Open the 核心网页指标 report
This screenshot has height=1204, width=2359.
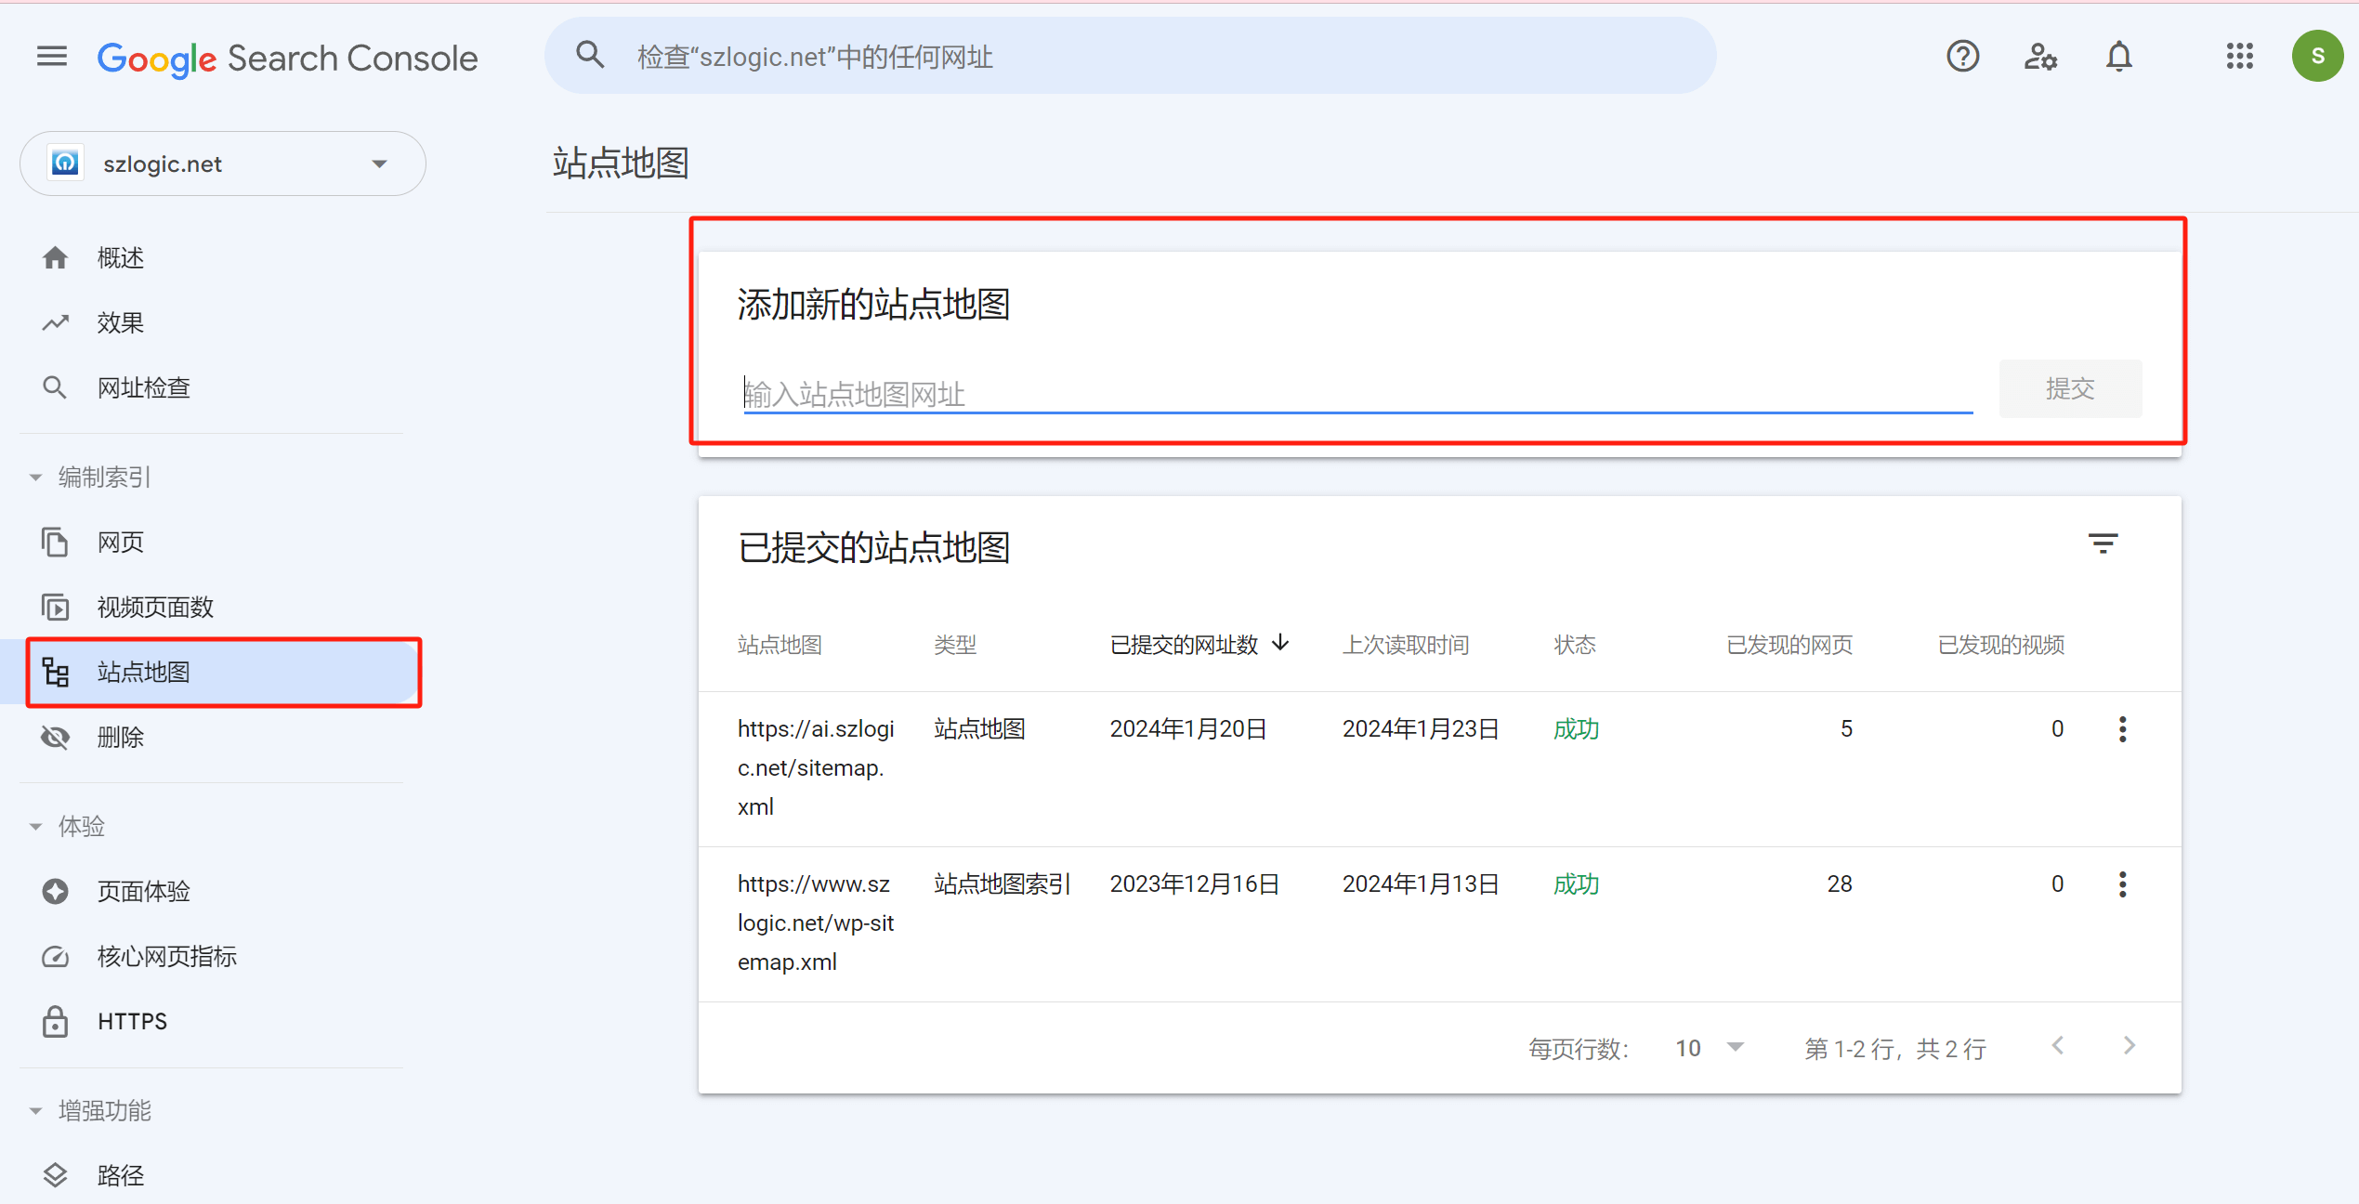[166, 955]
